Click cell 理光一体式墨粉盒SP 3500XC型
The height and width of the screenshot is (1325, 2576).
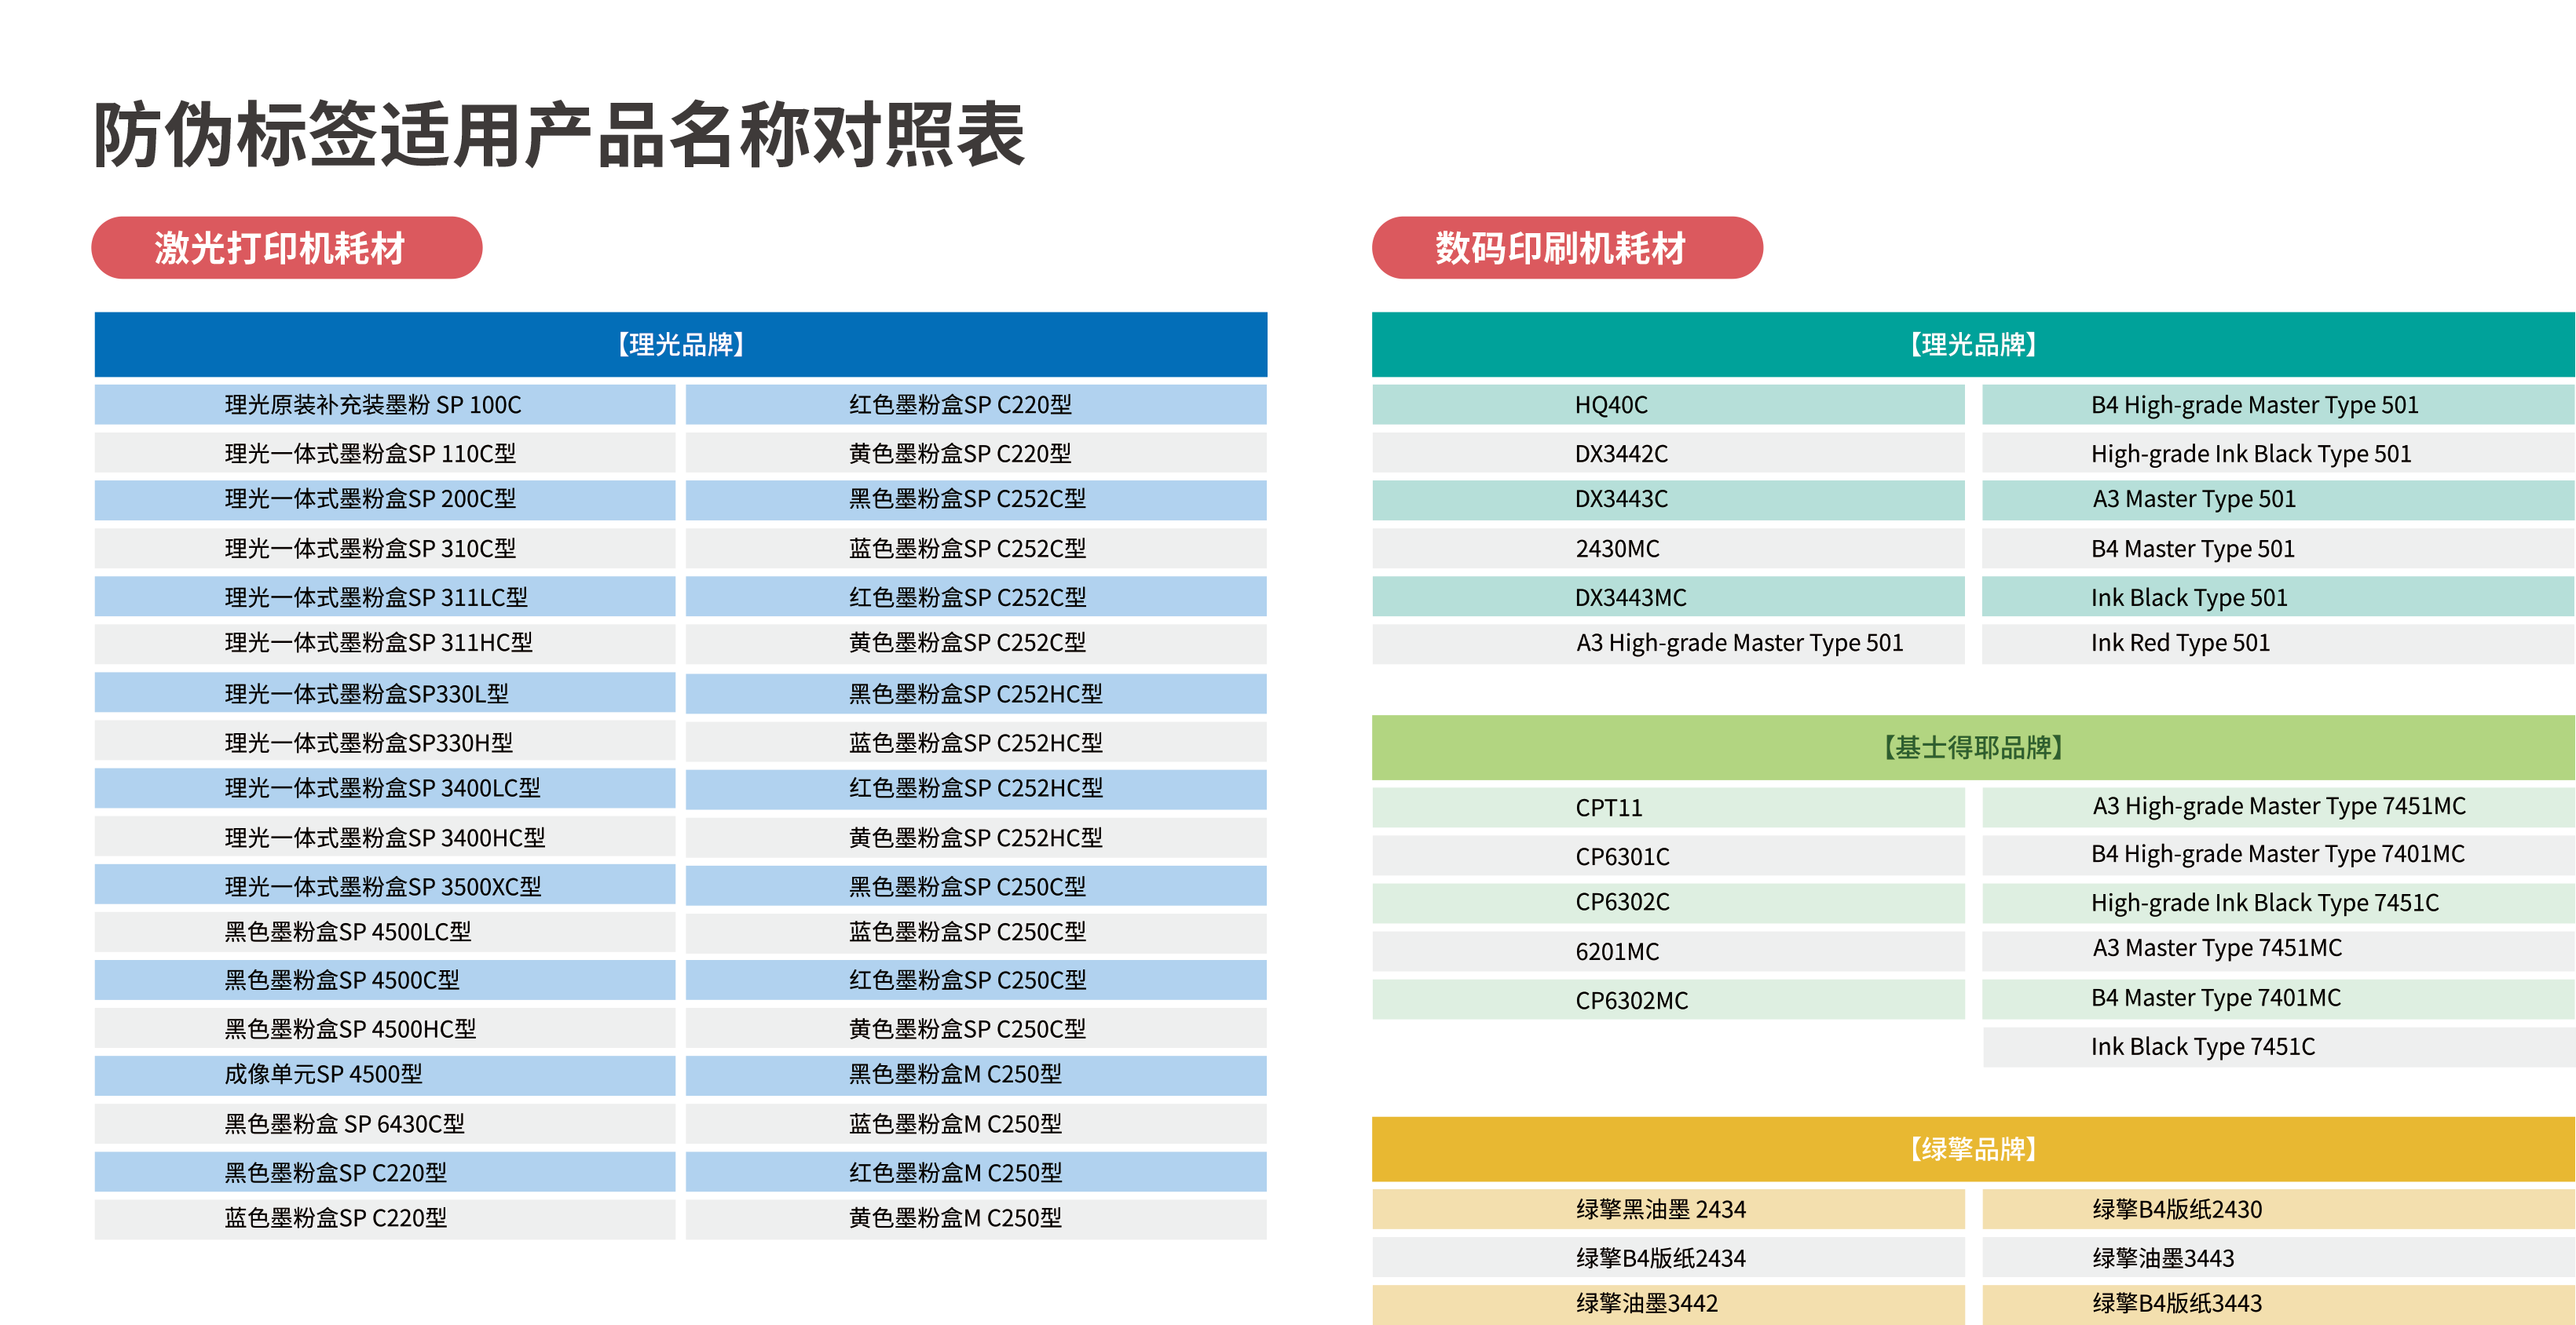tap(385, 886)
